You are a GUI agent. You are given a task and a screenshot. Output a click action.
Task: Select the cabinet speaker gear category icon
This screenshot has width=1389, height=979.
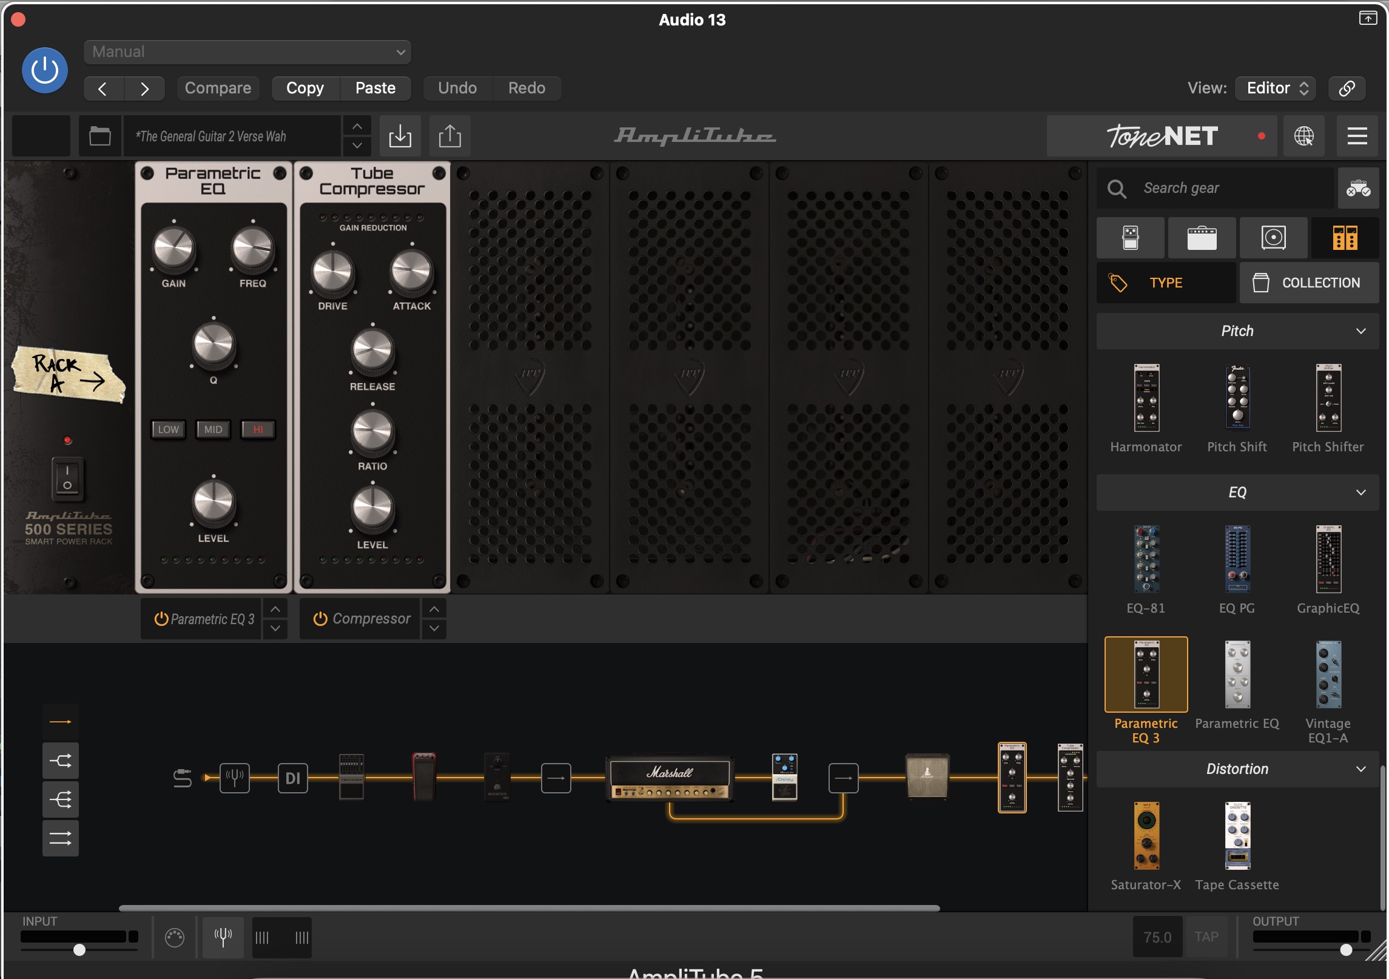1273,238
